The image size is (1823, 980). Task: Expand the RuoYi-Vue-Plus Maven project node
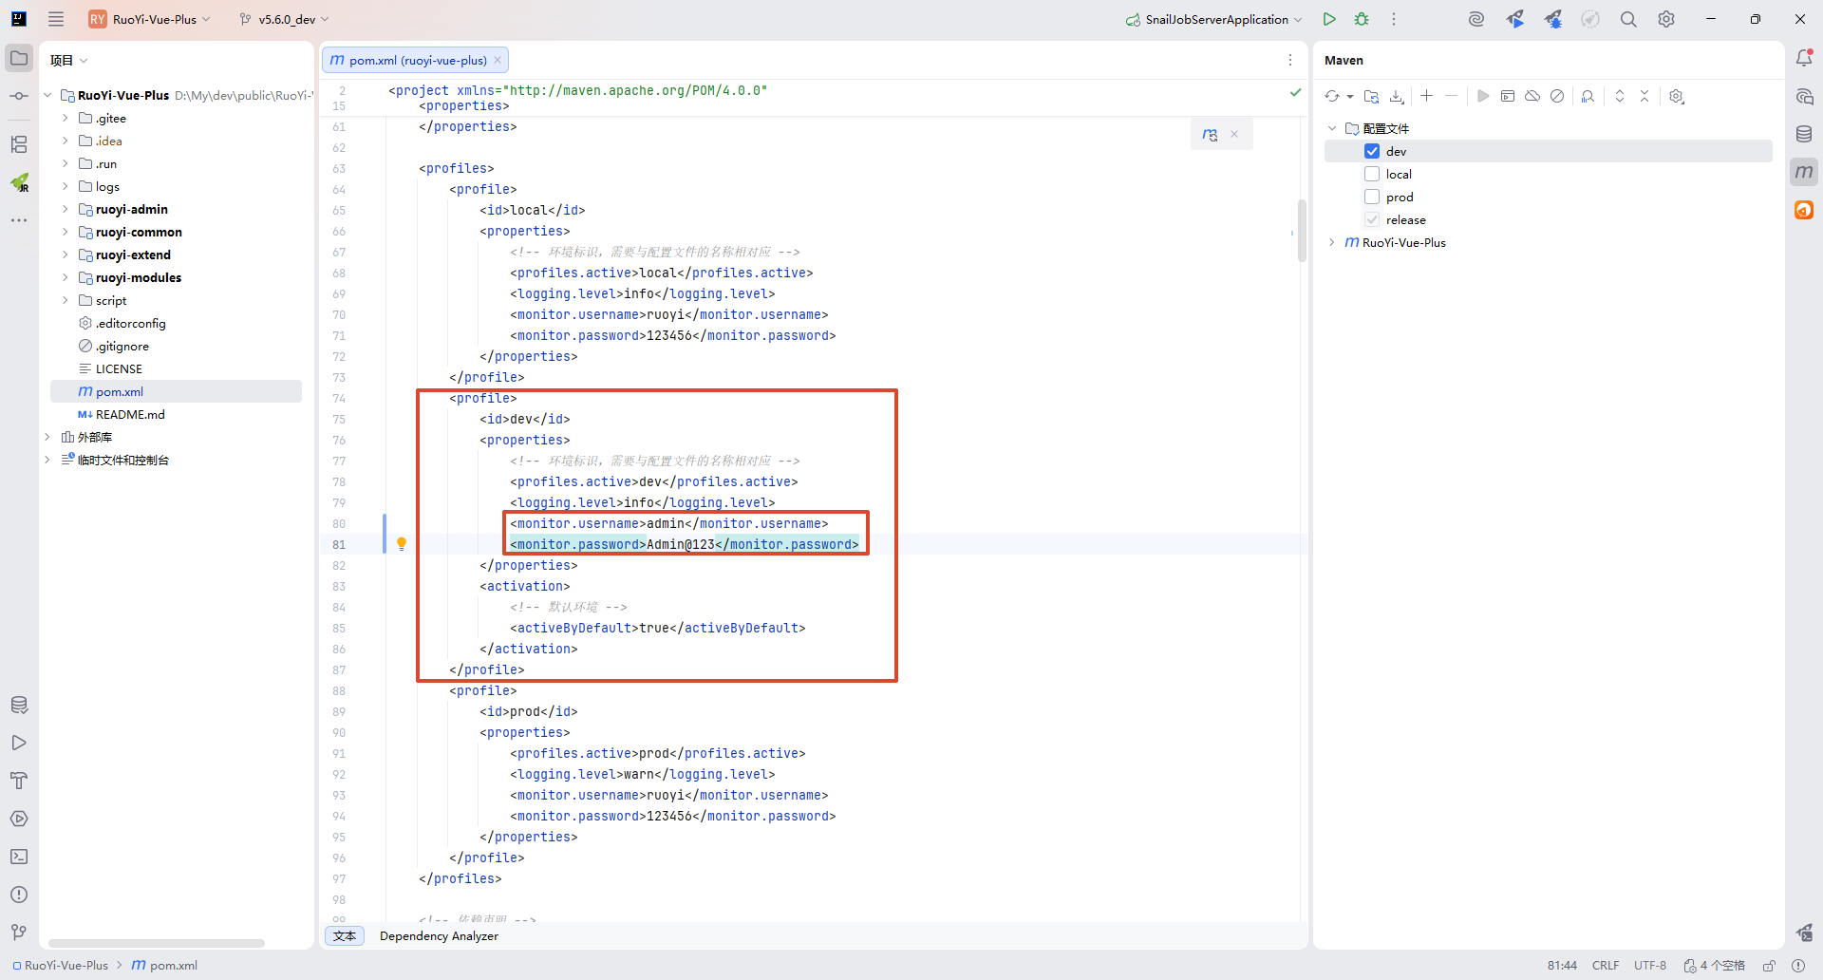tap(1332, 242)
